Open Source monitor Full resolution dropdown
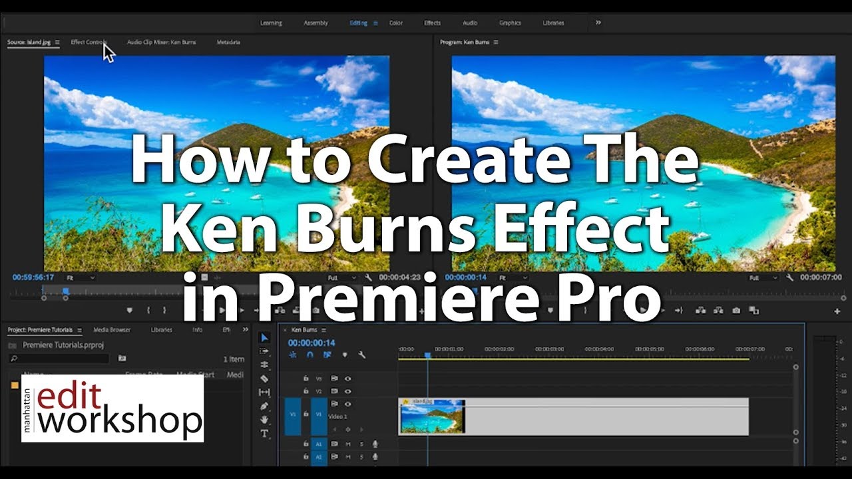This screenshot has height=479, width=852. pyautogui.click(x=342, y=277)
